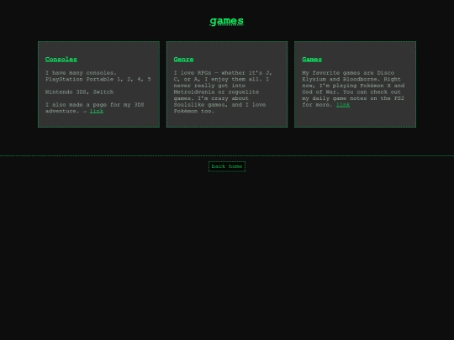Click the 'games' page title
454x340 pixels.
pyautogui.click(x=227, y=21)
